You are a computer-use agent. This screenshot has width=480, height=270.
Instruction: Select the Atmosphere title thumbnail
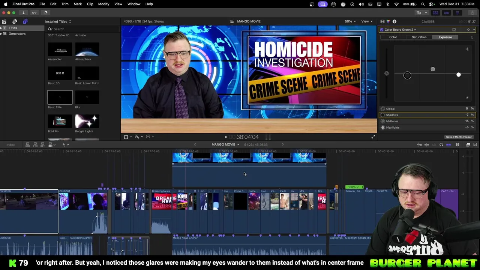(87, 49)
